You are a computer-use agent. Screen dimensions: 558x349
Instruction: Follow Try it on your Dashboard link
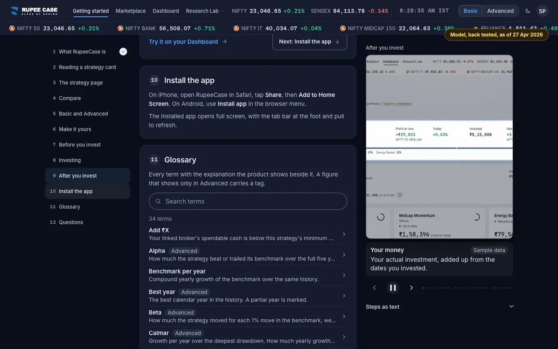[x=188, y=42]
